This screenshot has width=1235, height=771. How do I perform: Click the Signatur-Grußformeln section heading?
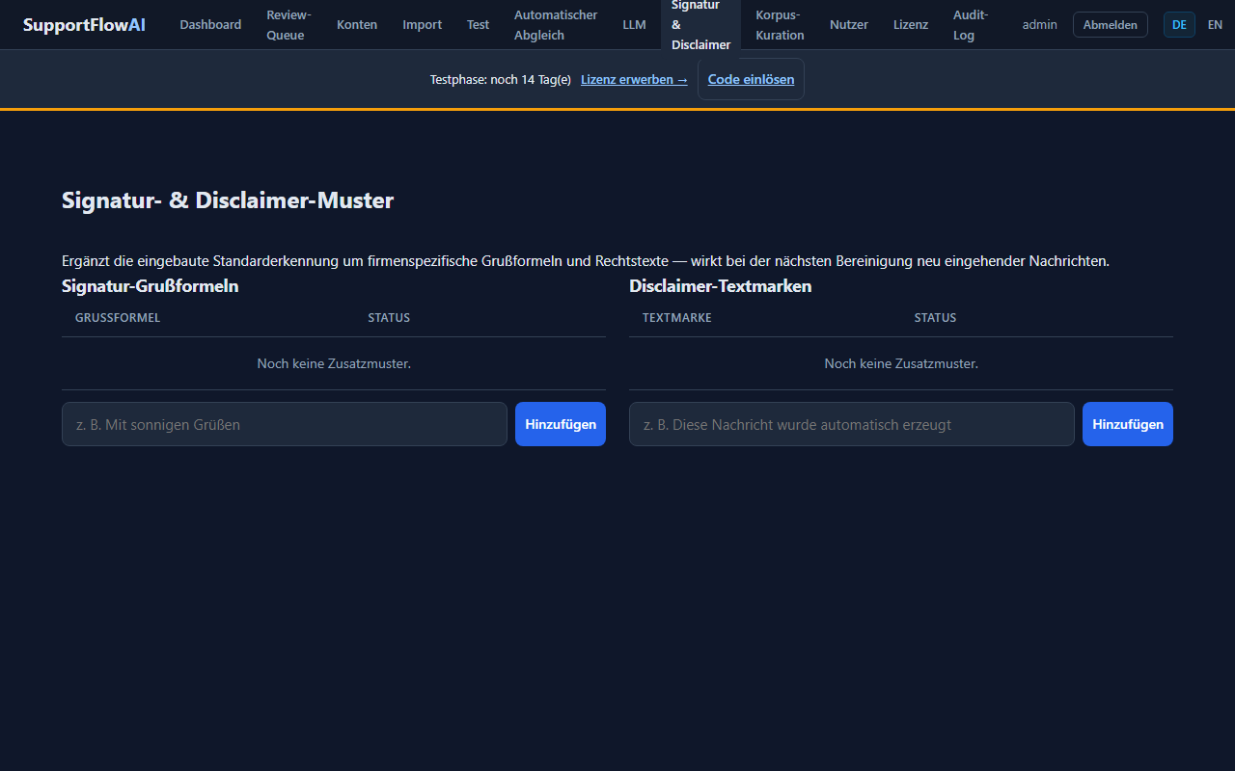click(x=151, y=286)
